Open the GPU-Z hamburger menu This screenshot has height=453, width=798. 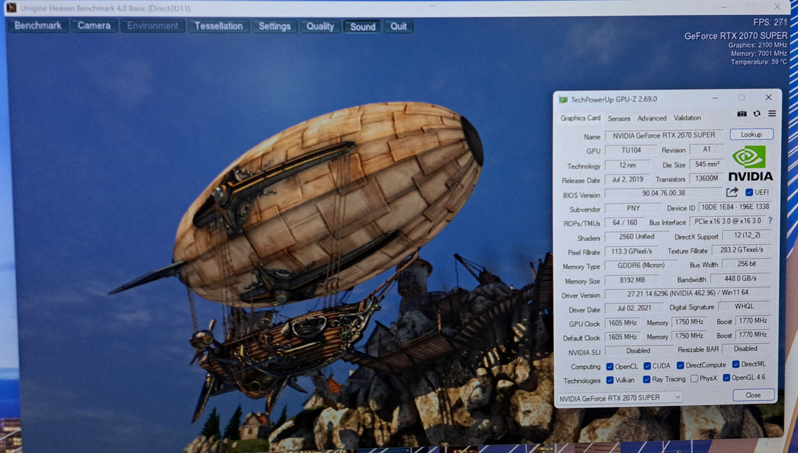pyautogui.click(x=771, y=114)
